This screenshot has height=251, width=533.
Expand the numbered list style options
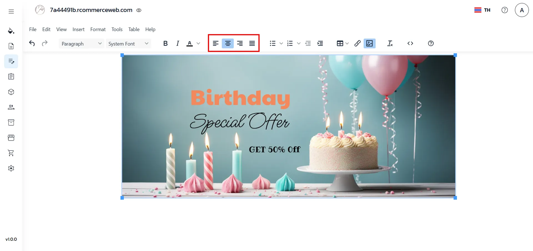299,43
